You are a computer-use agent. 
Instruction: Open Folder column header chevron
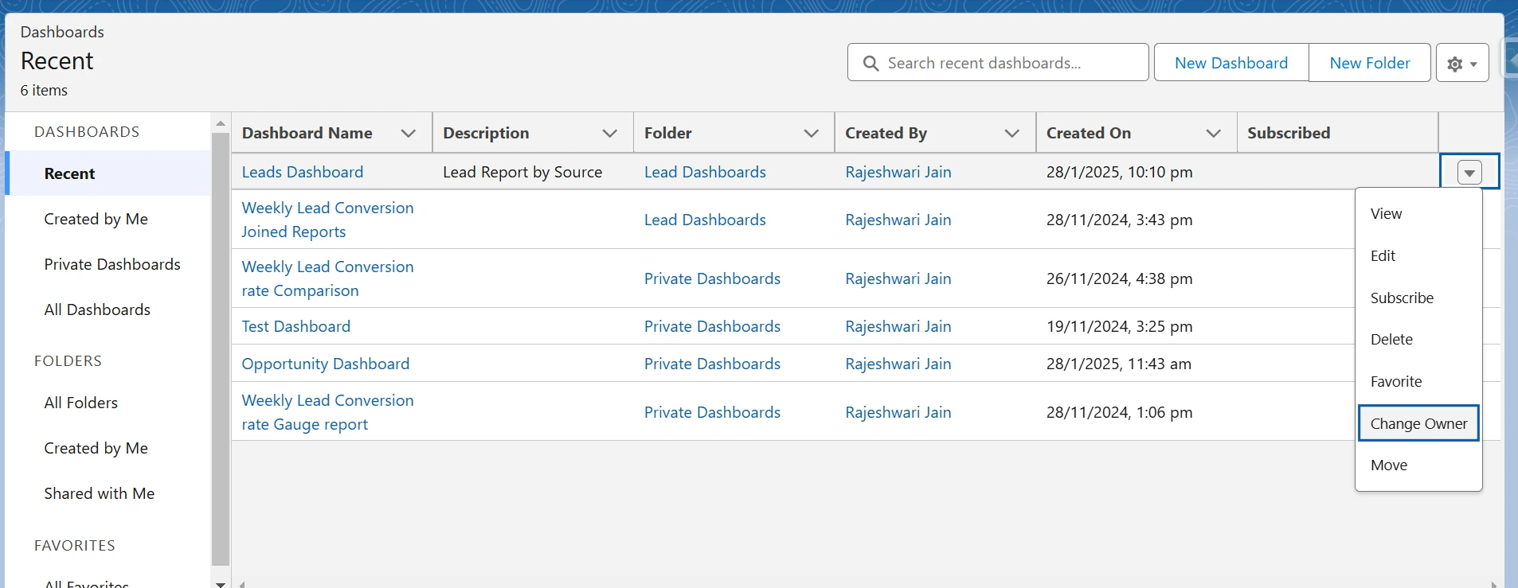(x=811, y=133)
